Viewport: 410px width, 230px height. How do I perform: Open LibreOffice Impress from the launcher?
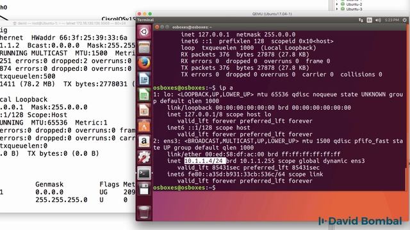point(144,111)
